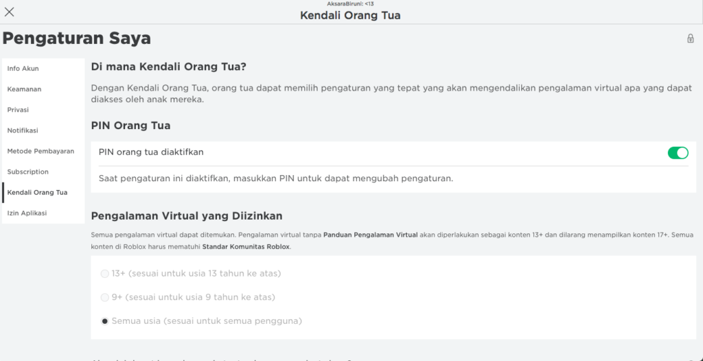Open the Panduan Pengalaman Virtual link
The height and width of the screenshot is (361, 703).
pyautogui.click(x=370, y=235)
